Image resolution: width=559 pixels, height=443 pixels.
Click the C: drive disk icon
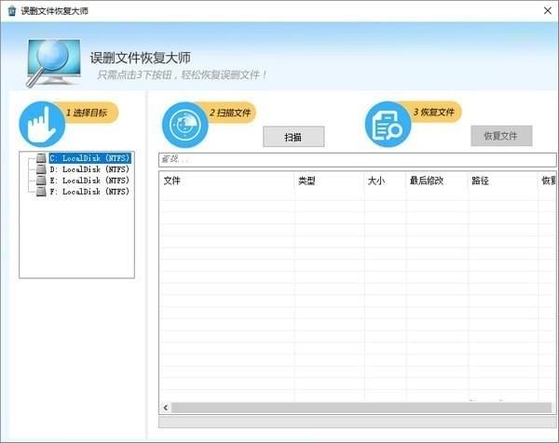[x=41, y=158]
